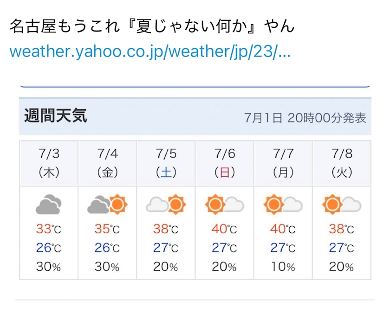Click the 10% precipitation value for 7/7

coord(283,267)
